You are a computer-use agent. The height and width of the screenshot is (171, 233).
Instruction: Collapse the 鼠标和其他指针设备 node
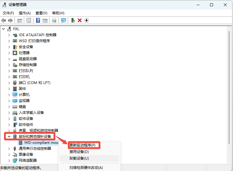click(x=9, y=136)
